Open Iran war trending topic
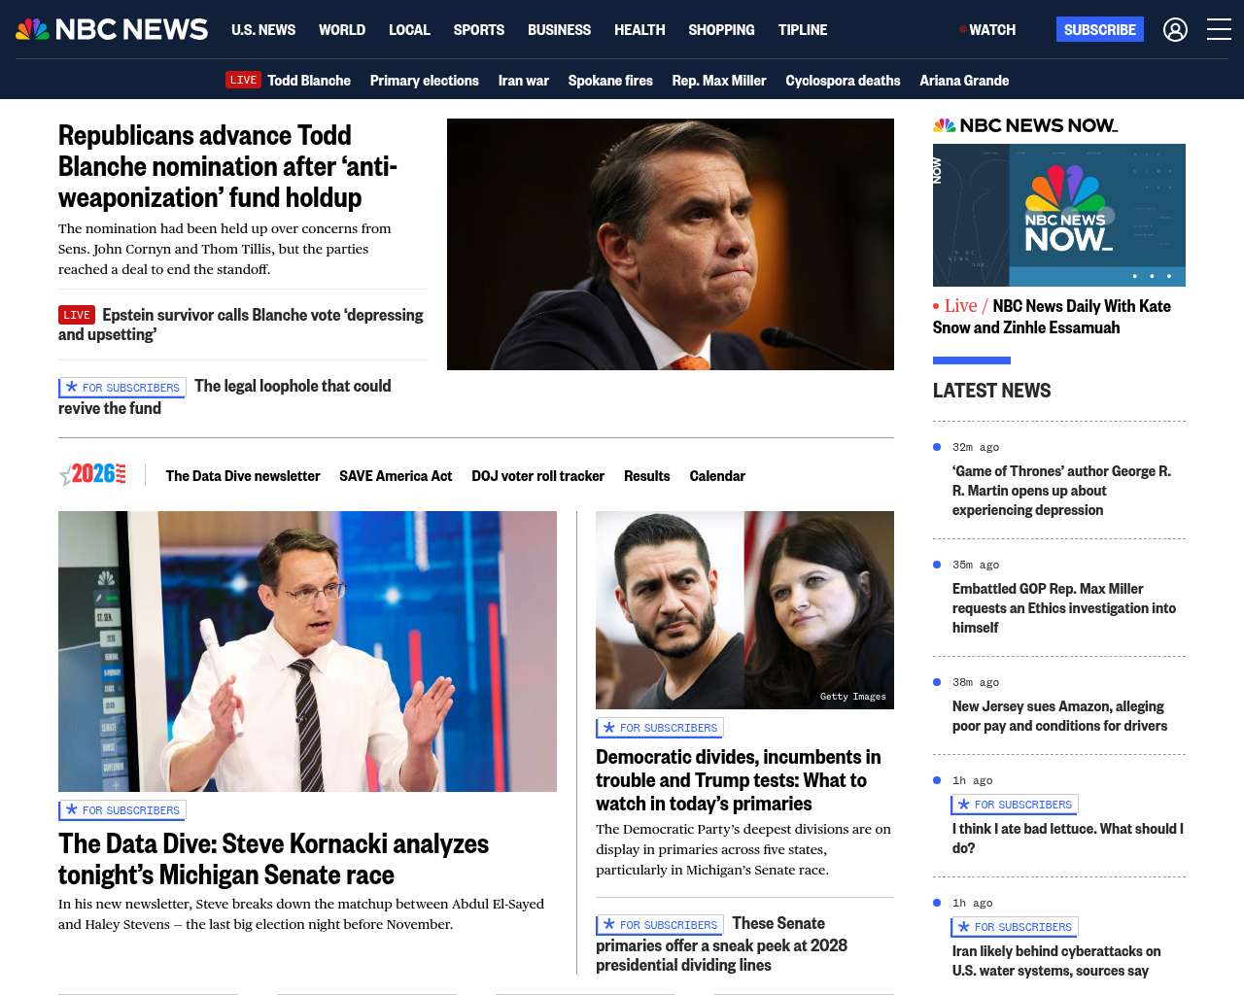Viewport: 1244px width, 995px height. pos(524,80)
